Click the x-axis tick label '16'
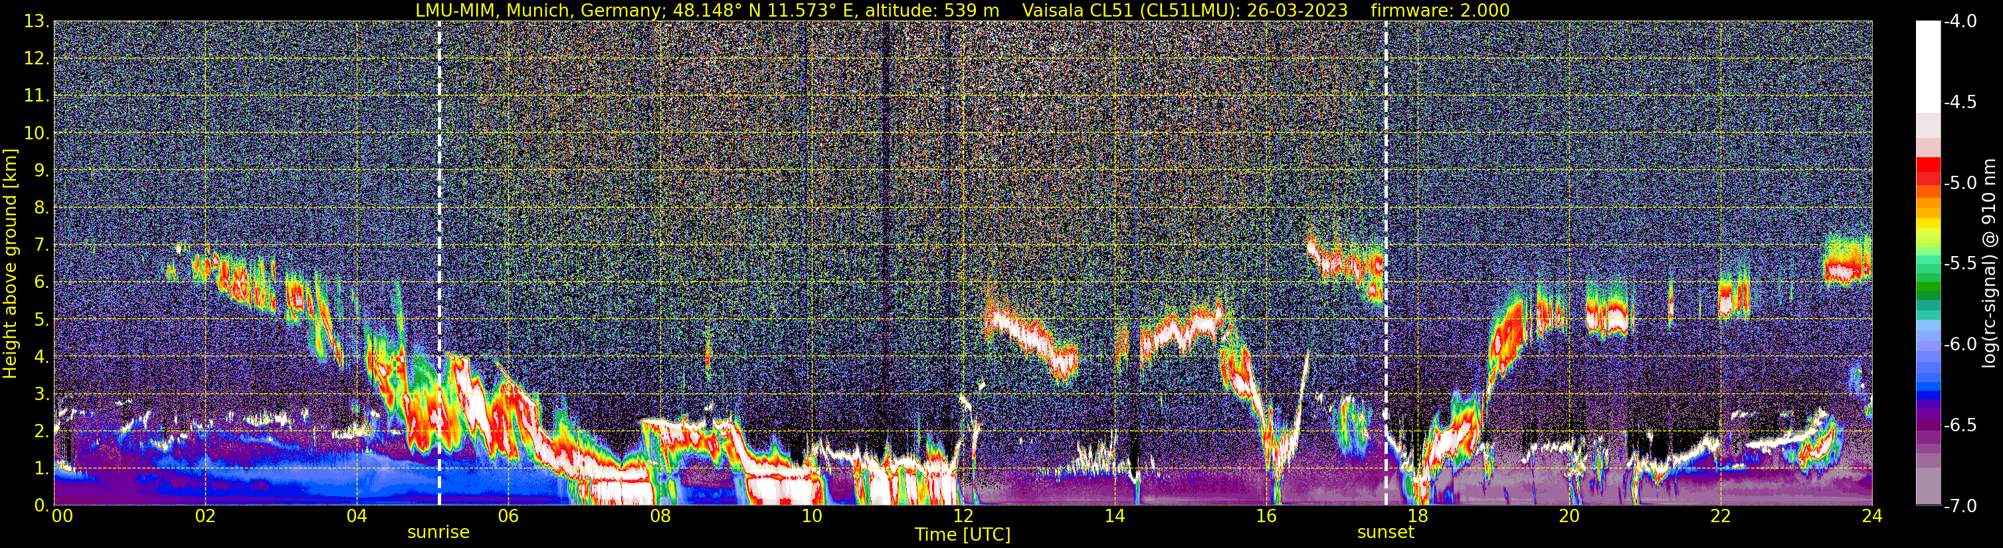This screenshot has height=548, width=2003. [x=1267, y=517]
